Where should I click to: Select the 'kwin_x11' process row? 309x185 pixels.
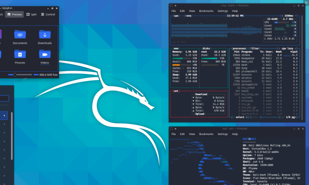point(265,62)
